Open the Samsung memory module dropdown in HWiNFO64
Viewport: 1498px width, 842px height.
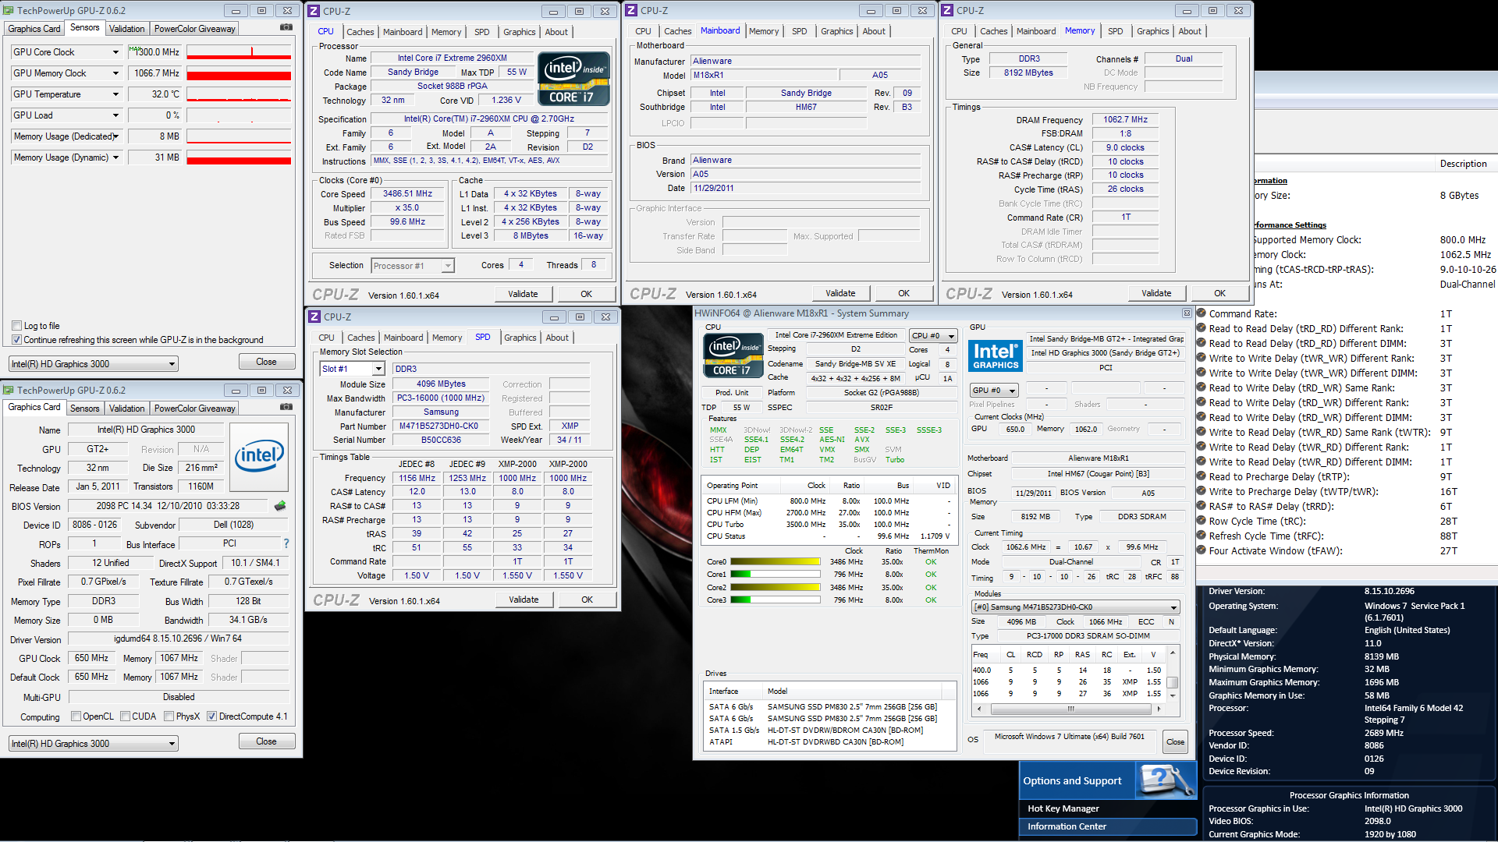1075,607
